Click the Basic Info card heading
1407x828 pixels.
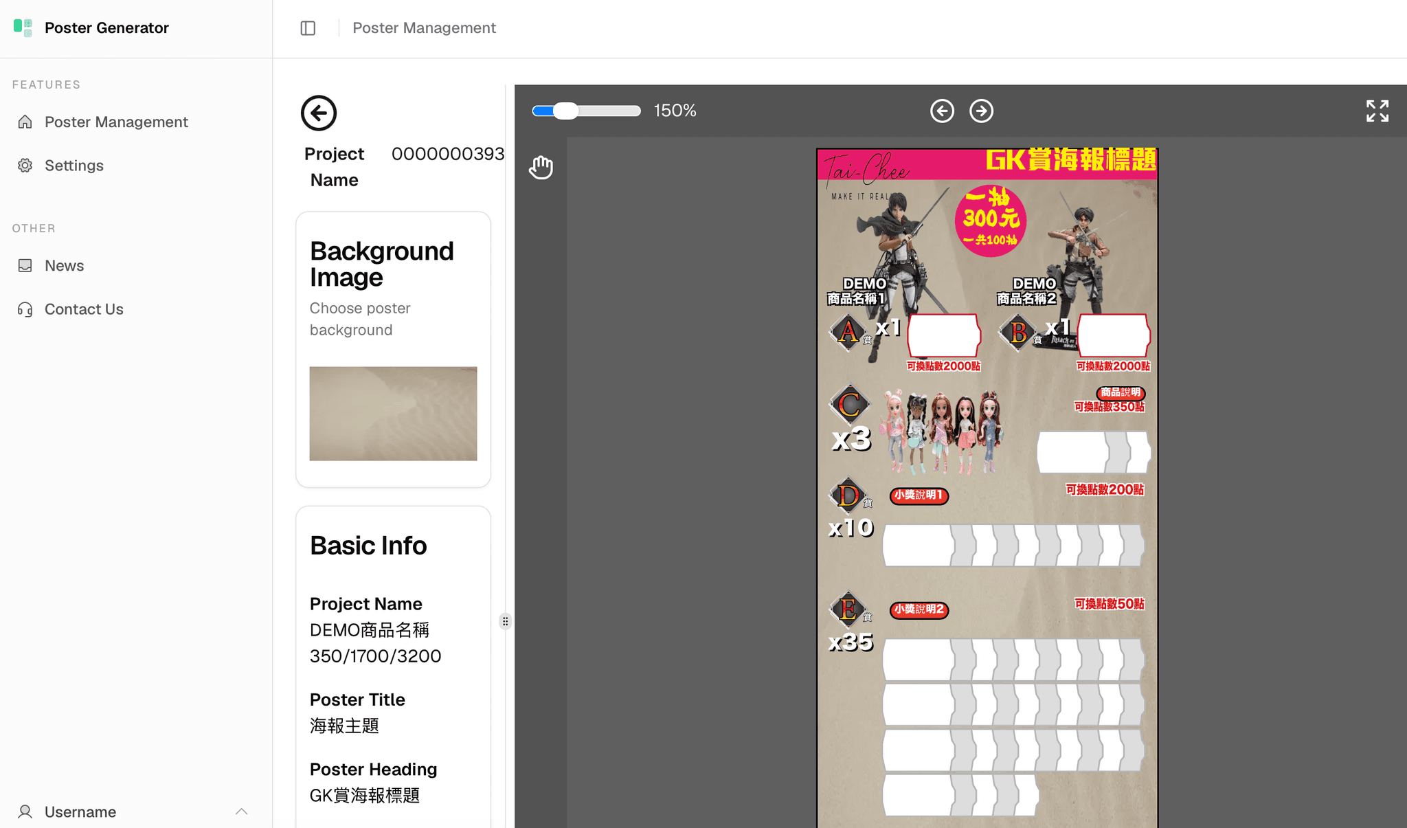click(368, 546)
